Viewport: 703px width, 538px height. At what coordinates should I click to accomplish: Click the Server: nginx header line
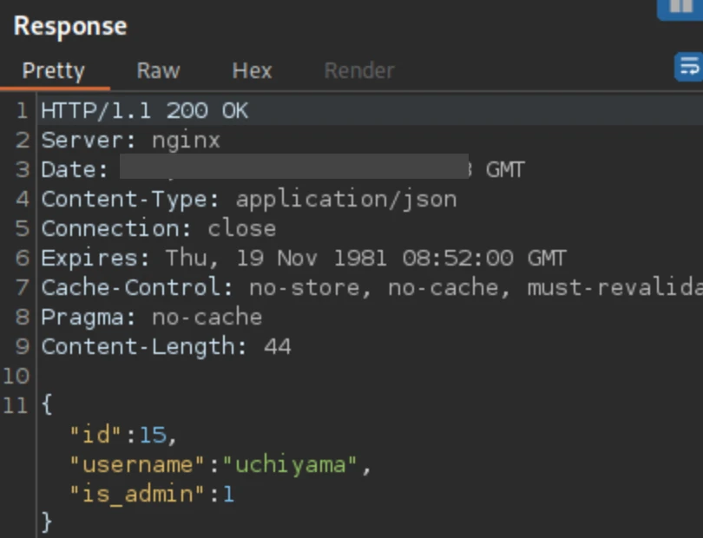click(130, 140)
